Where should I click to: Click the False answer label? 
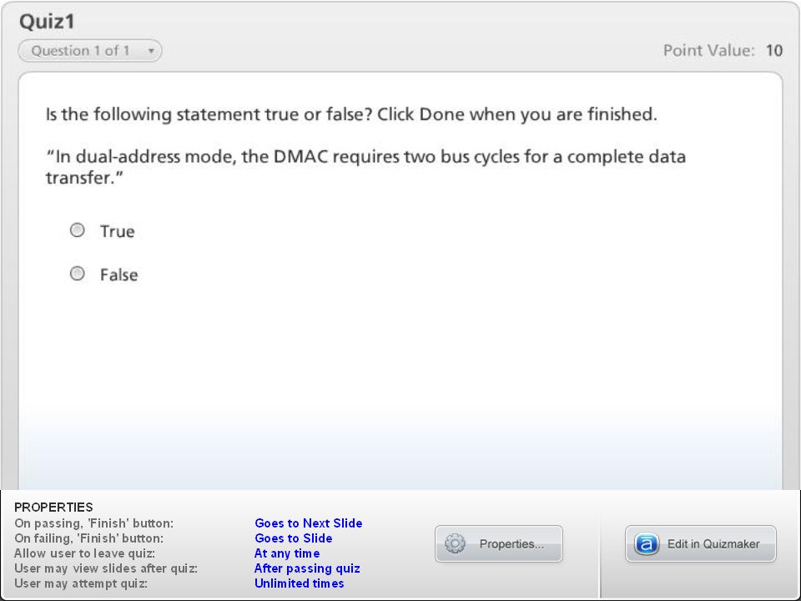tap(118, 275)
